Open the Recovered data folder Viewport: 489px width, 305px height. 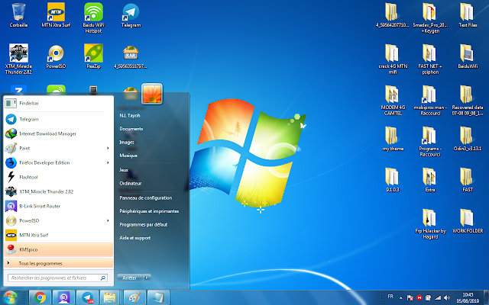click(468, 100)
